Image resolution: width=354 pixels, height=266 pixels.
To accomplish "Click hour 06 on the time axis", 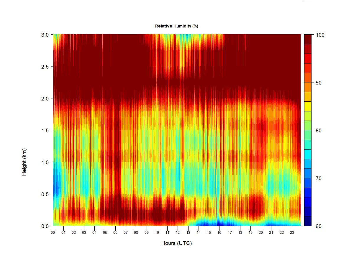I will click(115, 233).
